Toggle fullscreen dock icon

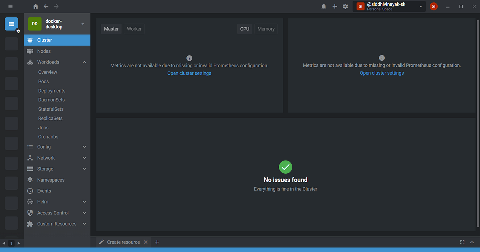coord(462,242)
